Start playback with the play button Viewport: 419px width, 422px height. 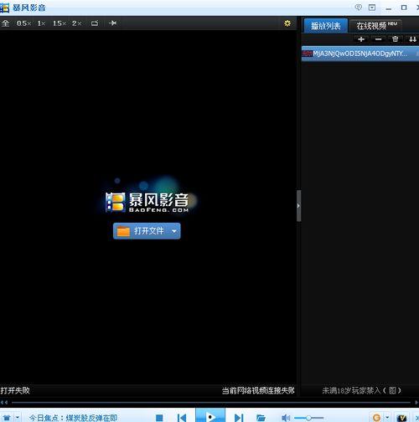click(x=210, y=416)
